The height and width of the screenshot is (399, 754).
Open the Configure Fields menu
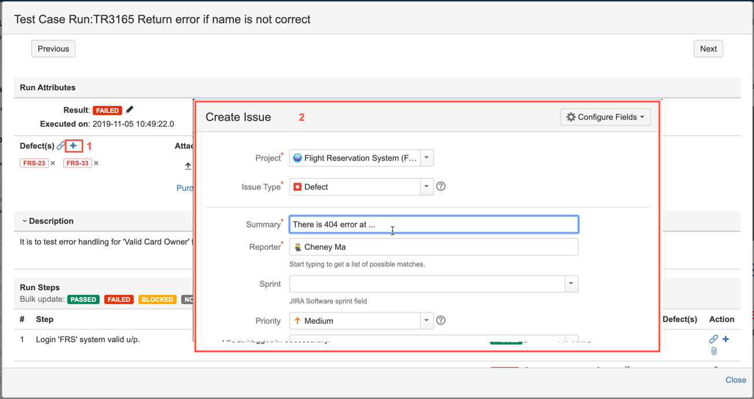(x=605, y=117)
